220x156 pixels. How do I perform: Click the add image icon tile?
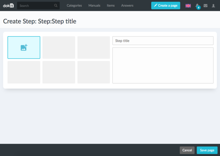click(24, 48)
